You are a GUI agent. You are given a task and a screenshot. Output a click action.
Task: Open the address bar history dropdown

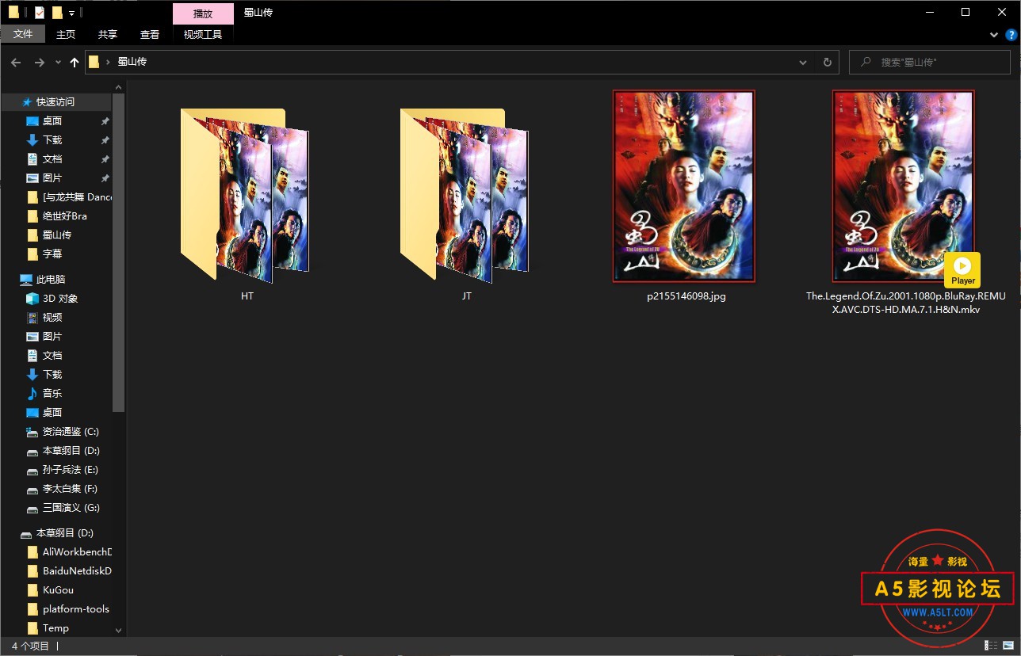coord(804,62)
